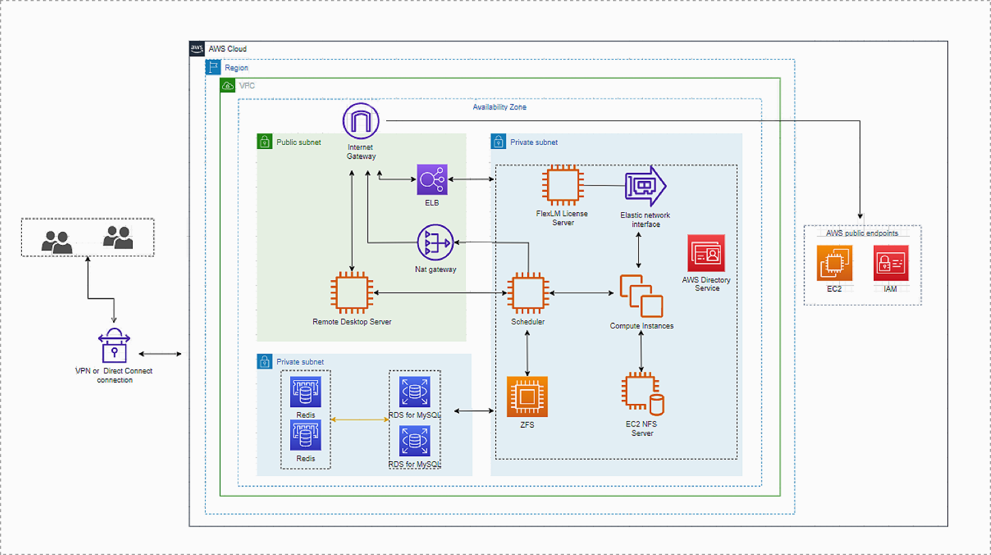The width and height of the screenshot is (991, 555).
Task: Click the FlexLM License Server icon
Action: coord(561,185)
